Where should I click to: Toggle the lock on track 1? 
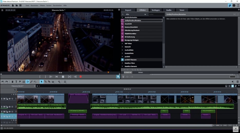tap(7, 99)
